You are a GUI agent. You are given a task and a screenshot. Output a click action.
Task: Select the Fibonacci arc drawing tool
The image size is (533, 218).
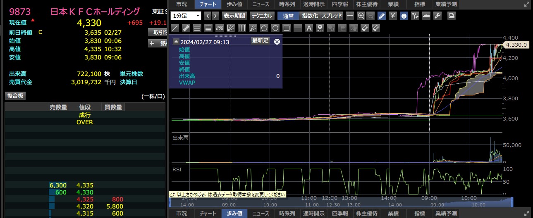(x=219, y=28)
